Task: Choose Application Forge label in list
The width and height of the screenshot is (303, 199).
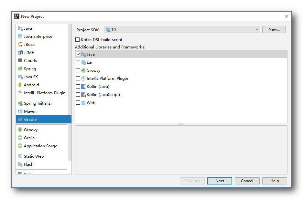Action: (x=40, y=146)
